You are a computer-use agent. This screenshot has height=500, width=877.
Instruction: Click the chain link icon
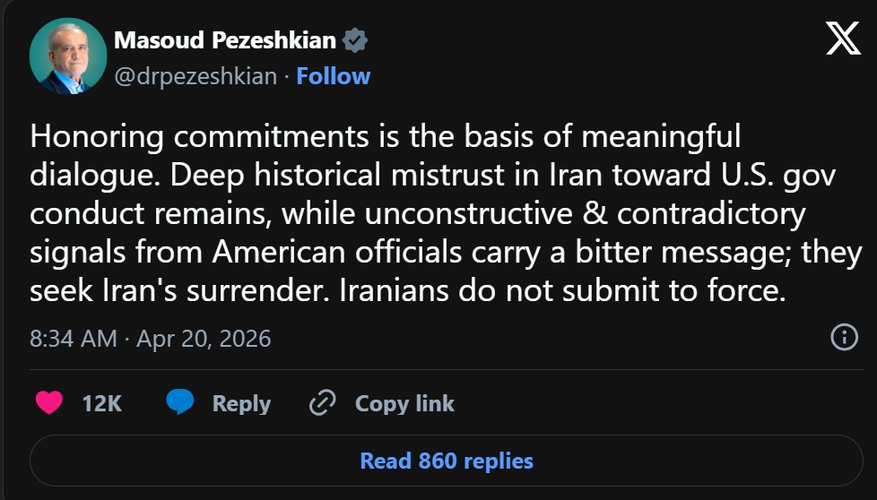[x=321, y=403]
